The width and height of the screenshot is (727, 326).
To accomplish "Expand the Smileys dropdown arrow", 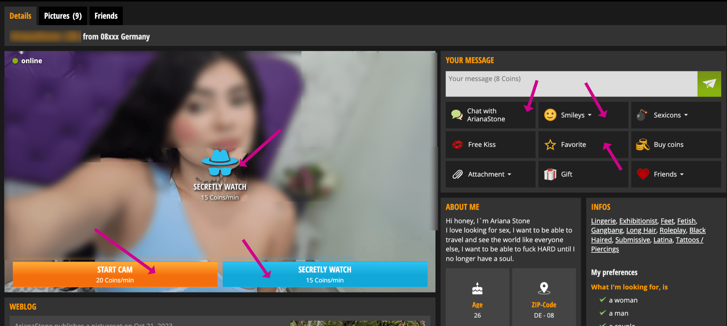I will coord(590,115).
